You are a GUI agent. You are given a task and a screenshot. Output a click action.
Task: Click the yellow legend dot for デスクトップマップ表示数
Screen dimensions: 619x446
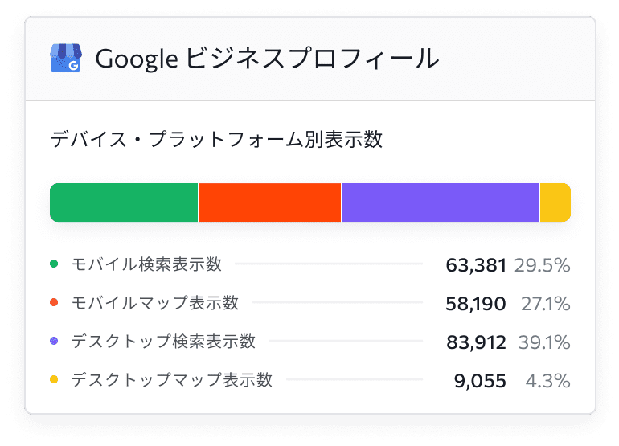click(x=54, y=379)
